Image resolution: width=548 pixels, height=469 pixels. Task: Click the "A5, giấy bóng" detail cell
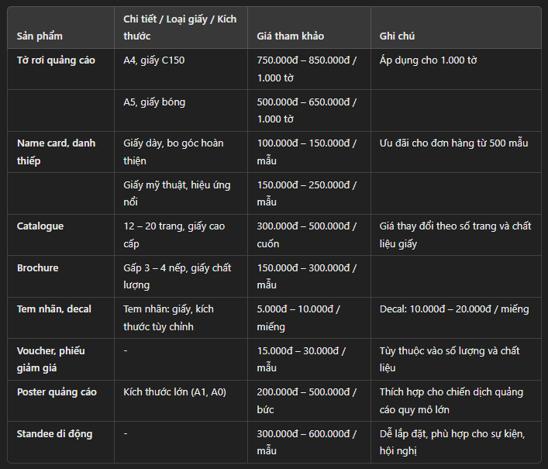click(x=154, y=102)
